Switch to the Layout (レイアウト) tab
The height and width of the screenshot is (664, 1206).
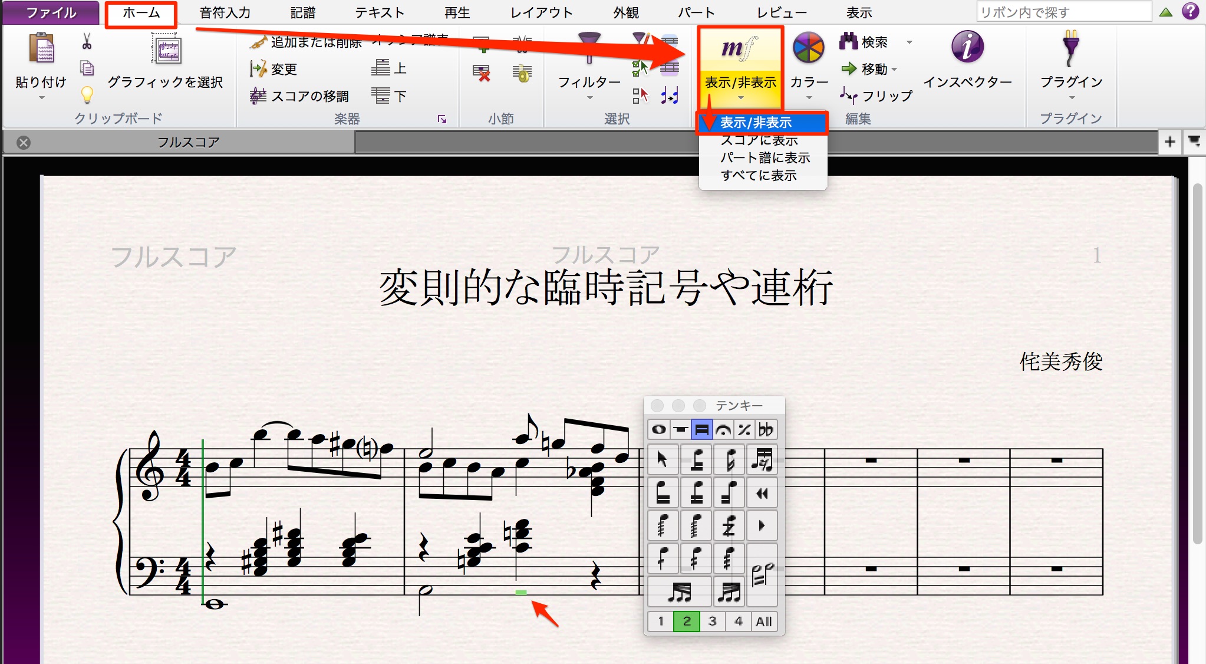point(541,12)
